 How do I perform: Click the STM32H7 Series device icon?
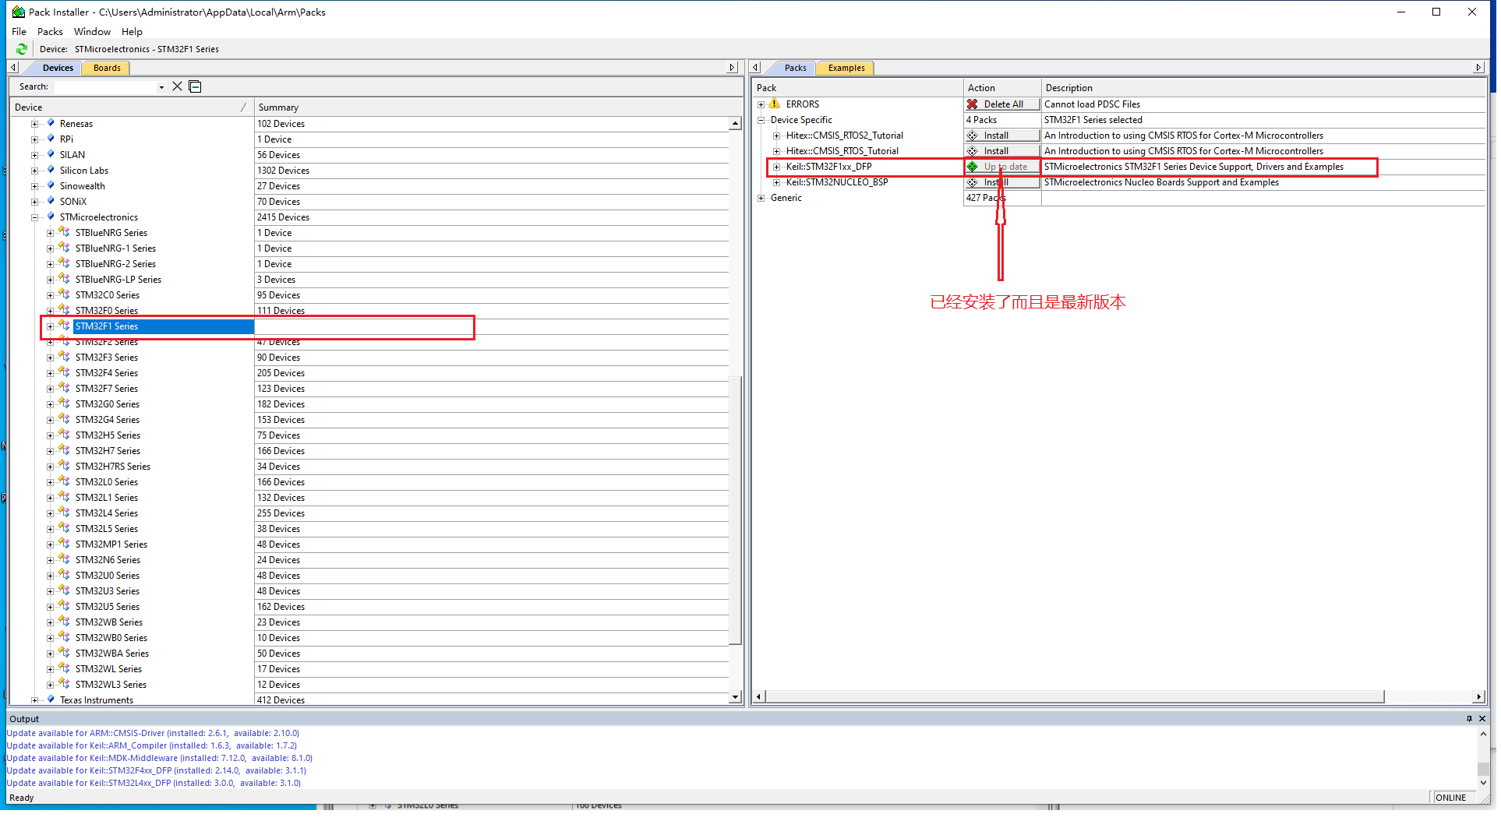[65, 450]
